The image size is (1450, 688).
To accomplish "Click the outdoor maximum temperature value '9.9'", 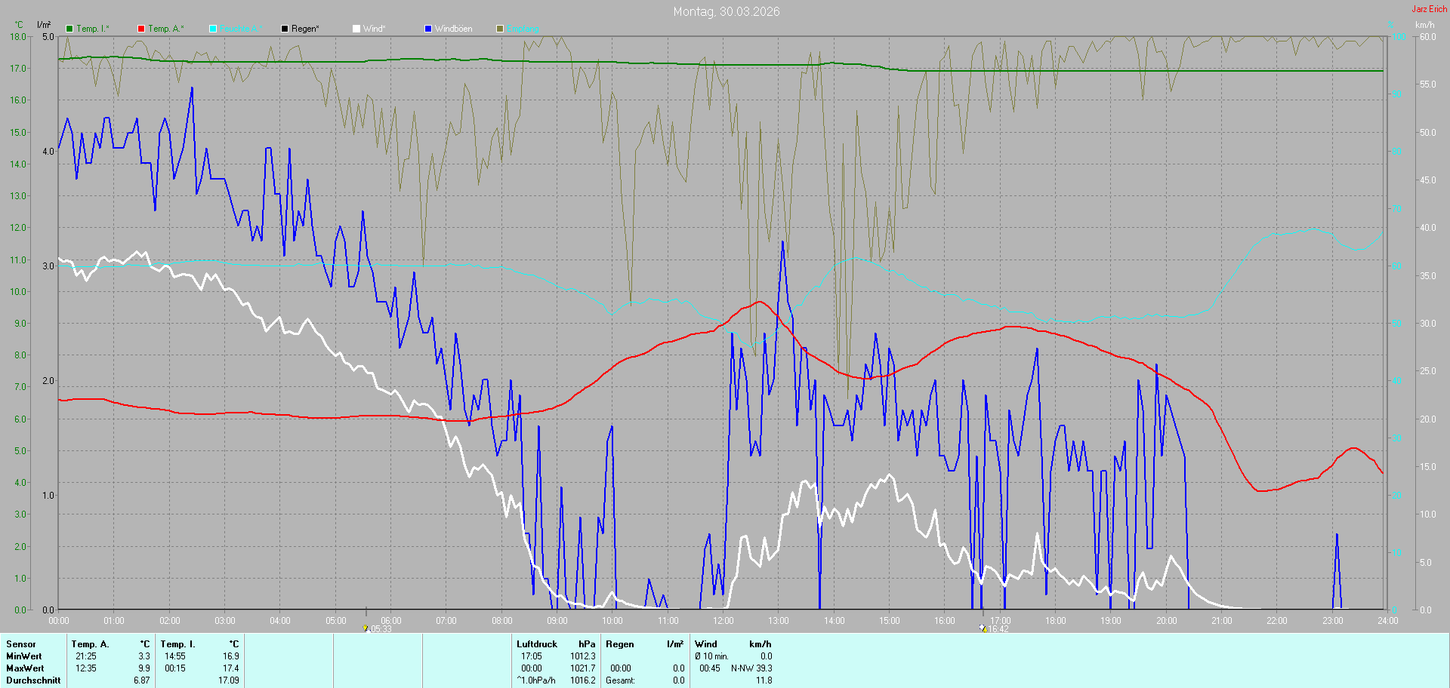I will pos(144,668).
